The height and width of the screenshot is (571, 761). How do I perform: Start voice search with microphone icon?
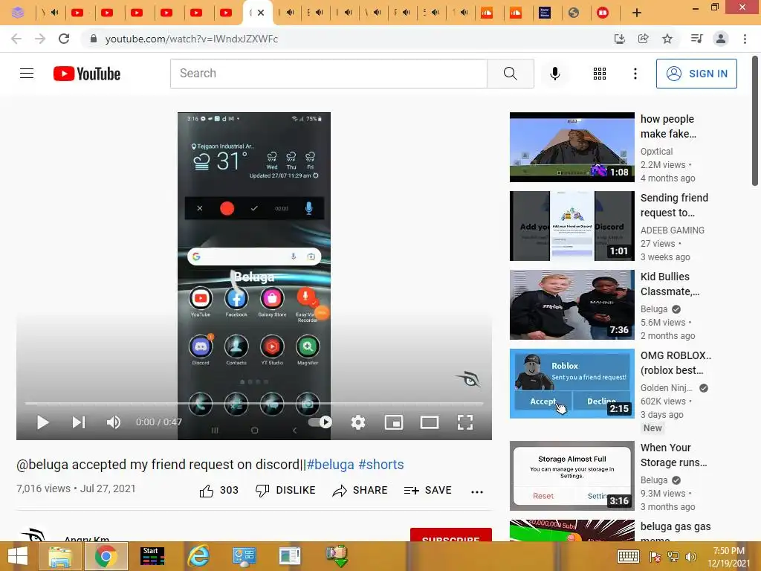coord(554,74)
